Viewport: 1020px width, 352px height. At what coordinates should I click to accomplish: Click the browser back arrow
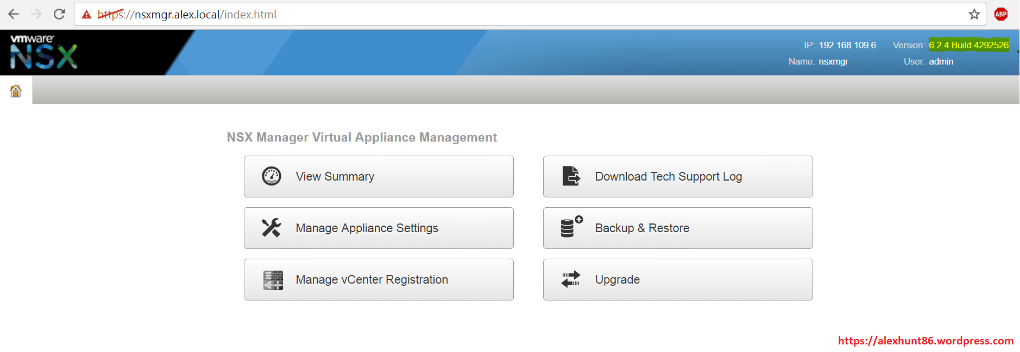[14, 14]
